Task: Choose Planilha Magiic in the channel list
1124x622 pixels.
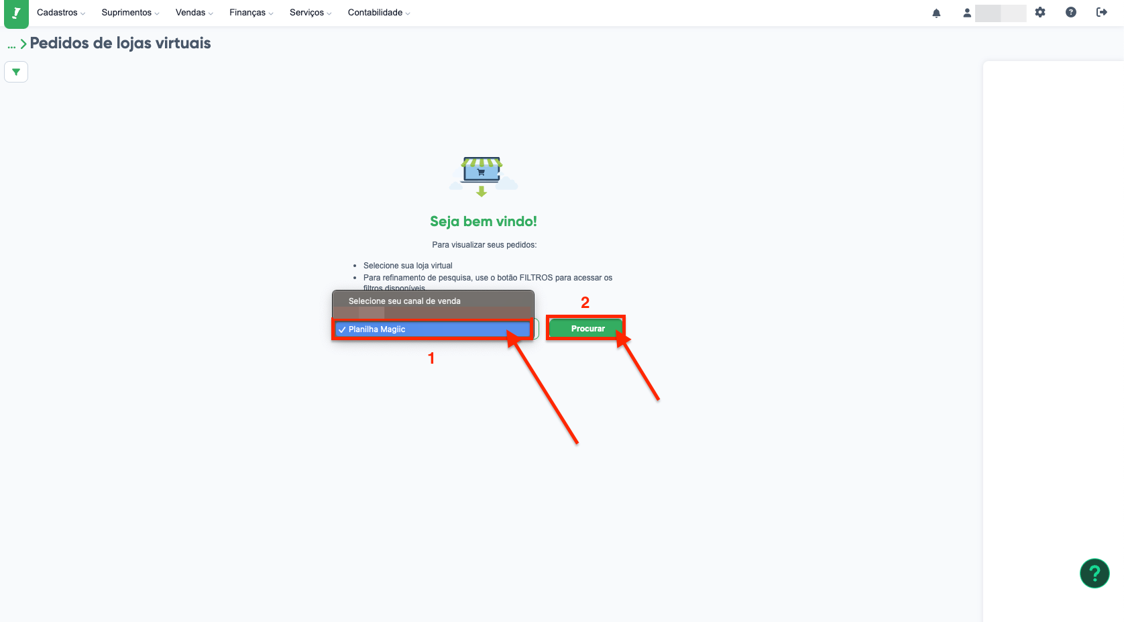Action: pyautogui.click(x=433, y=329)
